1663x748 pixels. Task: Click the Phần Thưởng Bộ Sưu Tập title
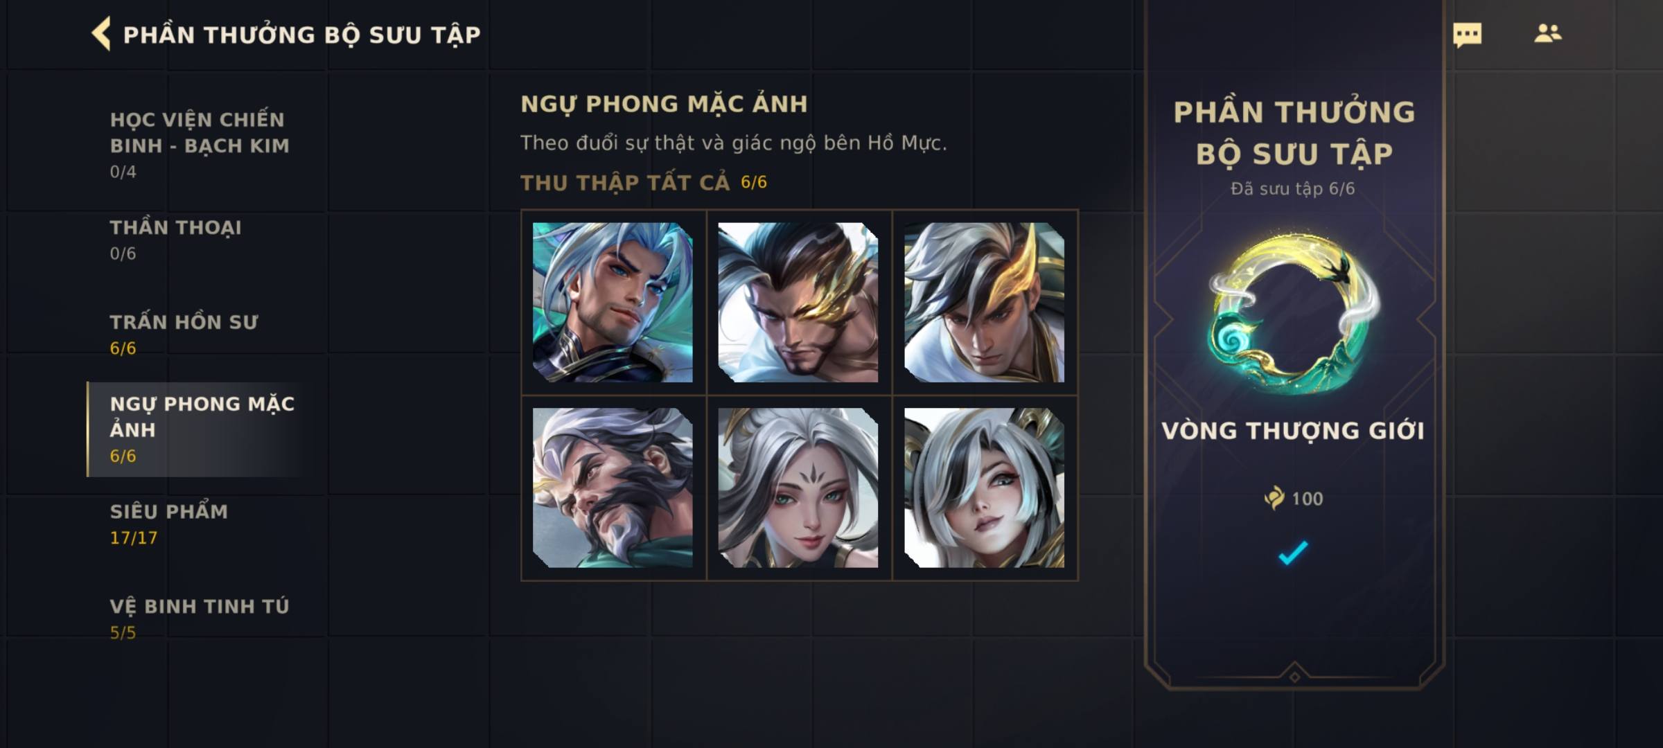[301, 35]
